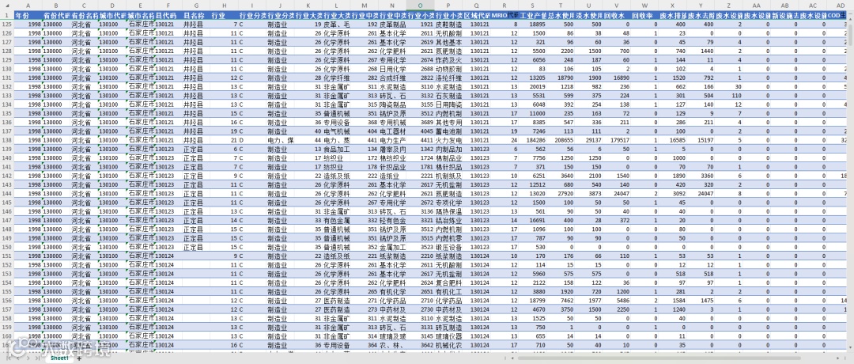The image size is (854, 364).
Task: Click cell containing 208655
Action: (561, 140)
